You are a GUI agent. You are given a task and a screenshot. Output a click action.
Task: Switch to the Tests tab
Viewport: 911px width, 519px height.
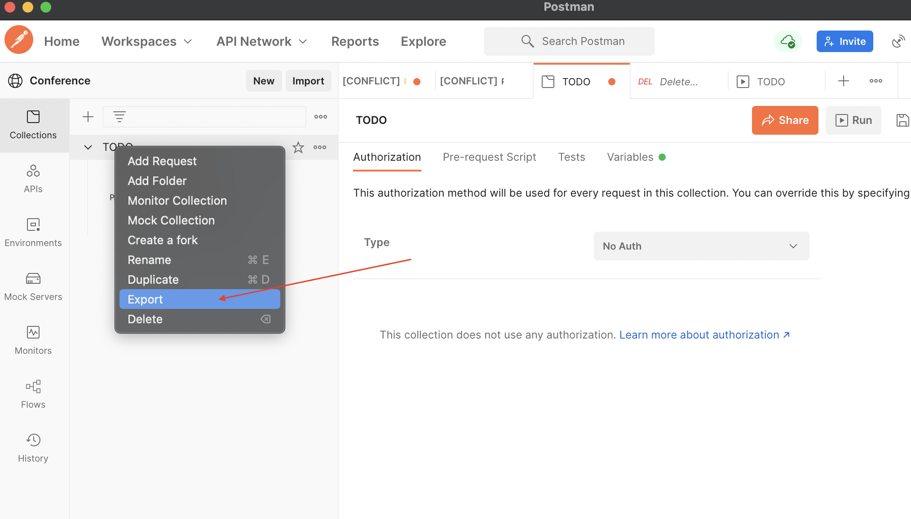[571, 157]
